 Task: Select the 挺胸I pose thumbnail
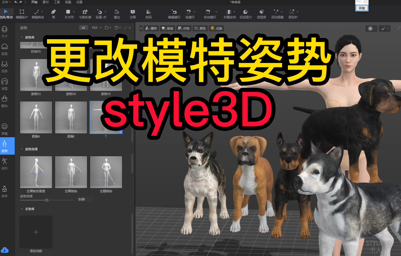coord(71,117)
